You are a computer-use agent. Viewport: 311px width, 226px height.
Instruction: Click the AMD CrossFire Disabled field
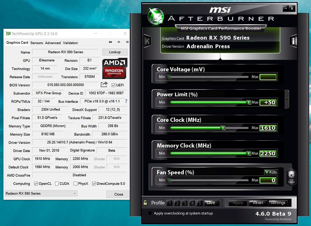click(x=79, y=175)
